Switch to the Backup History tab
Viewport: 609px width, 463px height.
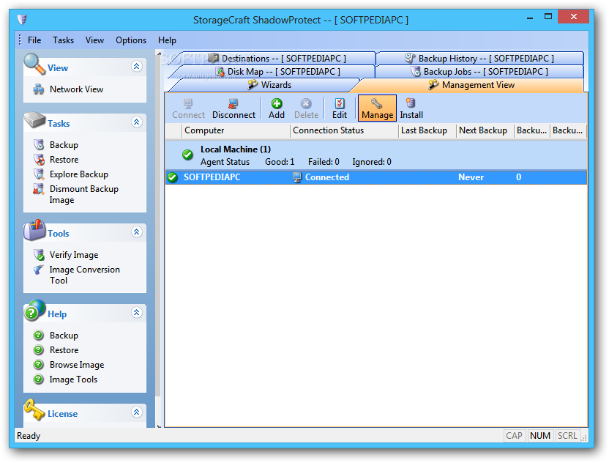pyautogui.click(x=479, y=59)
